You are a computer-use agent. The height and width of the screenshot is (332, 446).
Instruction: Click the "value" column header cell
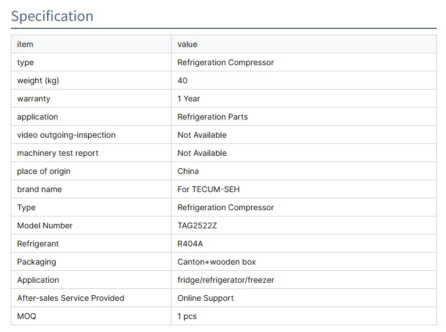click(187, 44)
